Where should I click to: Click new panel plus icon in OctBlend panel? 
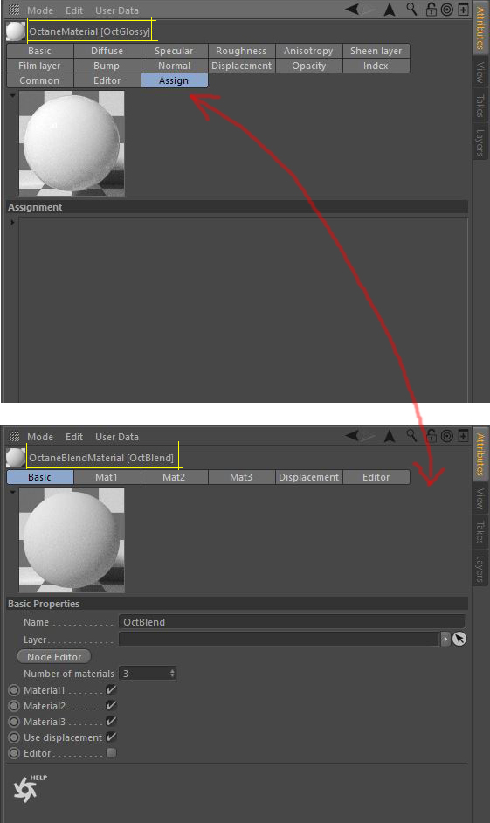pyautogui.click(x=463, y=436)
